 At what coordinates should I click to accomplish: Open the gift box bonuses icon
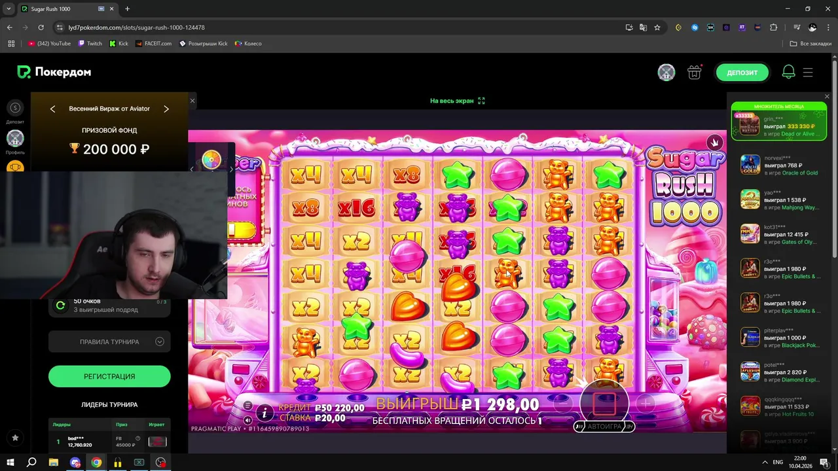tap(694, 73)
